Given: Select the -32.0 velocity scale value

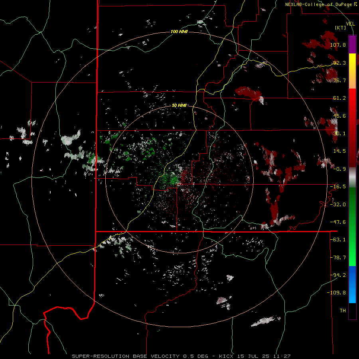Looking at the screenshot, I should click(338, 205).
